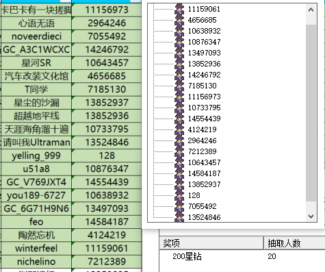Image resolution: width=325 pixels, height=272 pixels.
Task: Click the avatar icon beside 14584187 in list
Action: (179, 173)
